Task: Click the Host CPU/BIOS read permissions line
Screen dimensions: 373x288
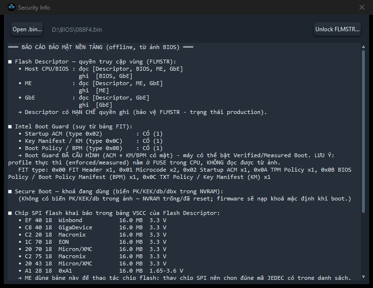Action: 100,69
